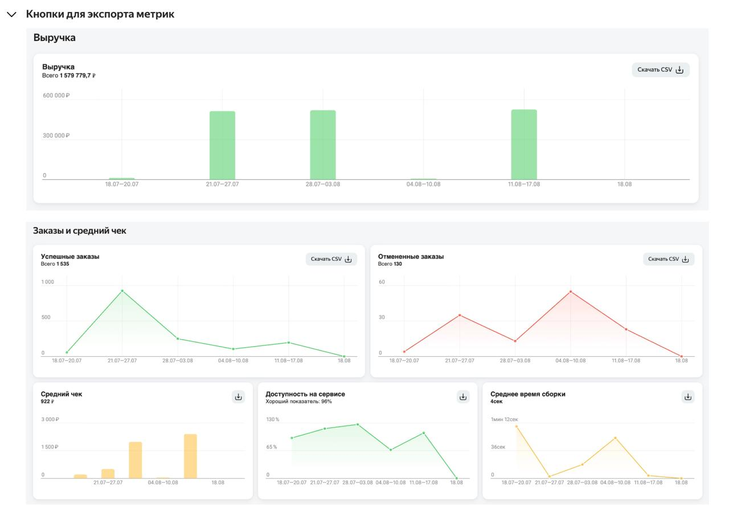This screenshot has width=729, height=507.
Task: Click the 04.08–10.08 point on Среднее время сборки
Action: 615,438
